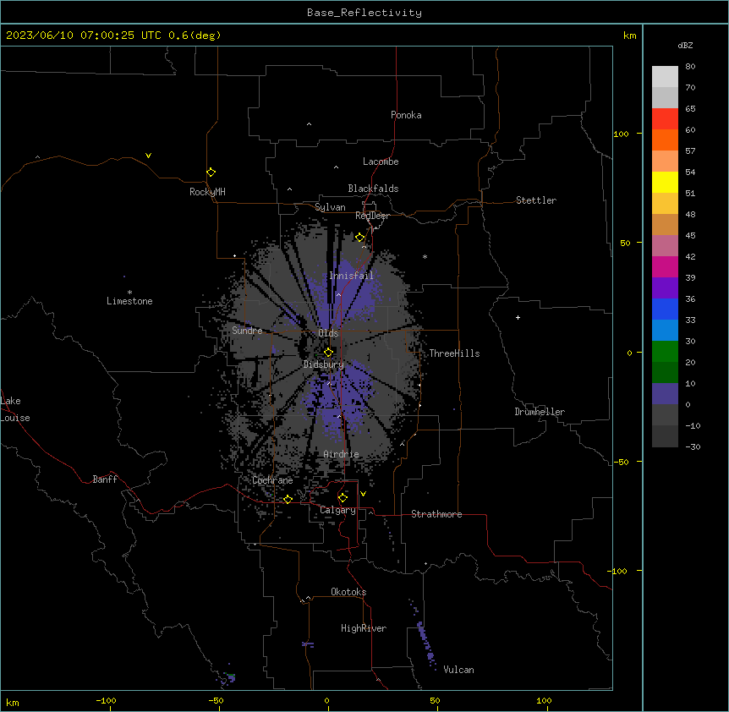Select the -30 dBZ dark gray legend swatch
The height and width of the screenshot is (712, 729).
coord(665,436)
